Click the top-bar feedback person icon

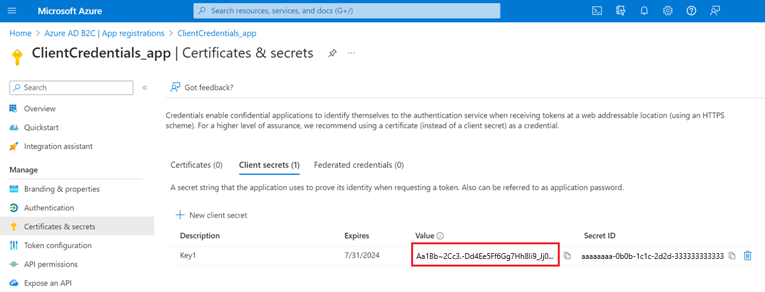click(x=715, y=11)
